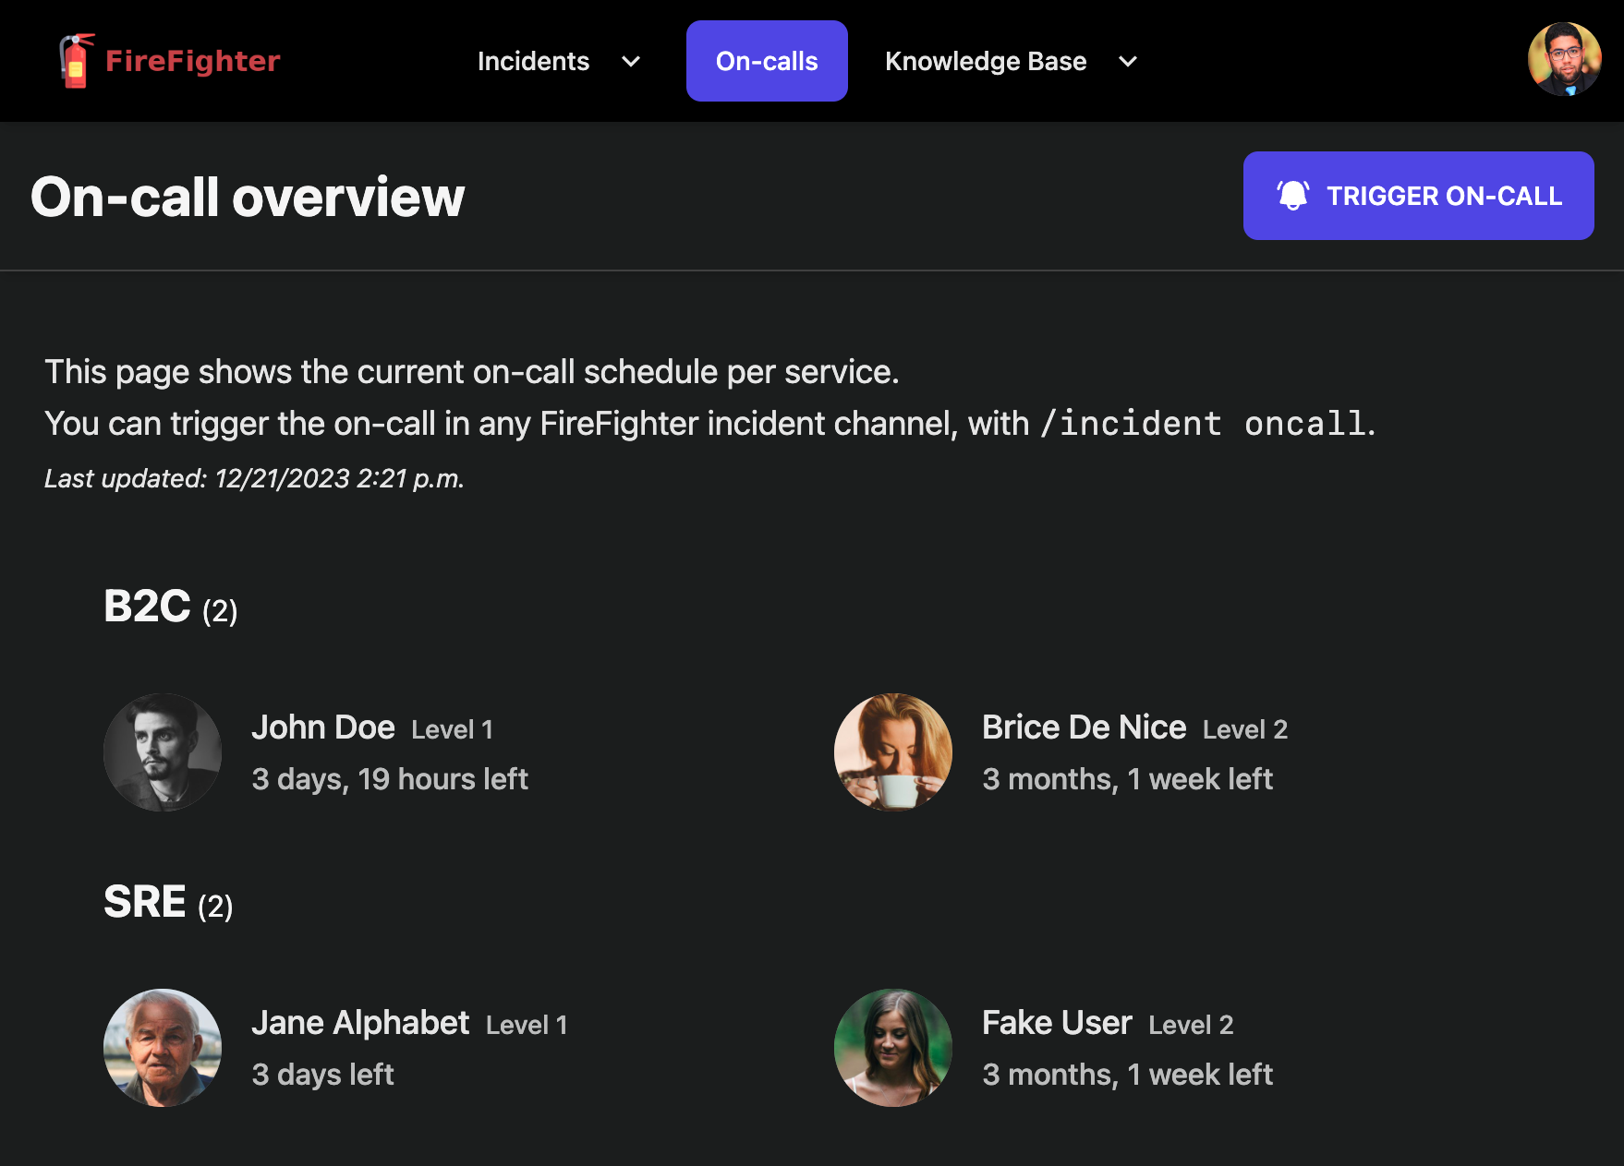Click Fake User's '3 months, 1 week left'

1128,1075
